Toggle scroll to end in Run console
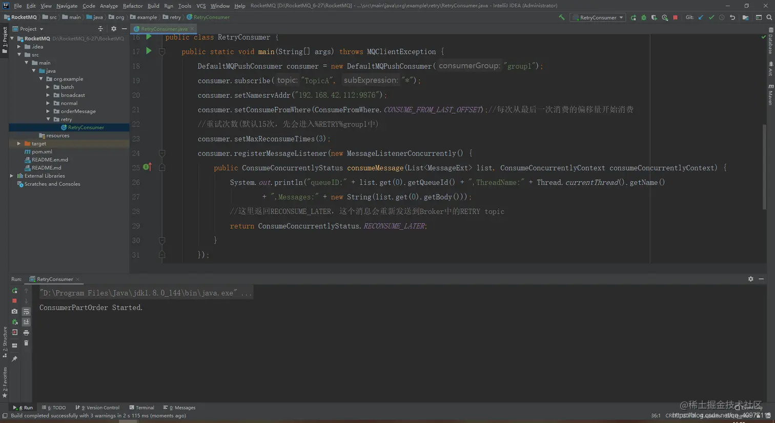This screenshot has width=775, height=423. [26, 322]
